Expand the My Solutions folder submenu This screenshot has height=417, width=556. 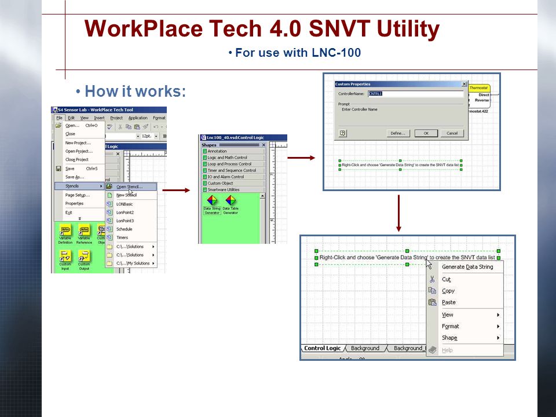point(131,263)
